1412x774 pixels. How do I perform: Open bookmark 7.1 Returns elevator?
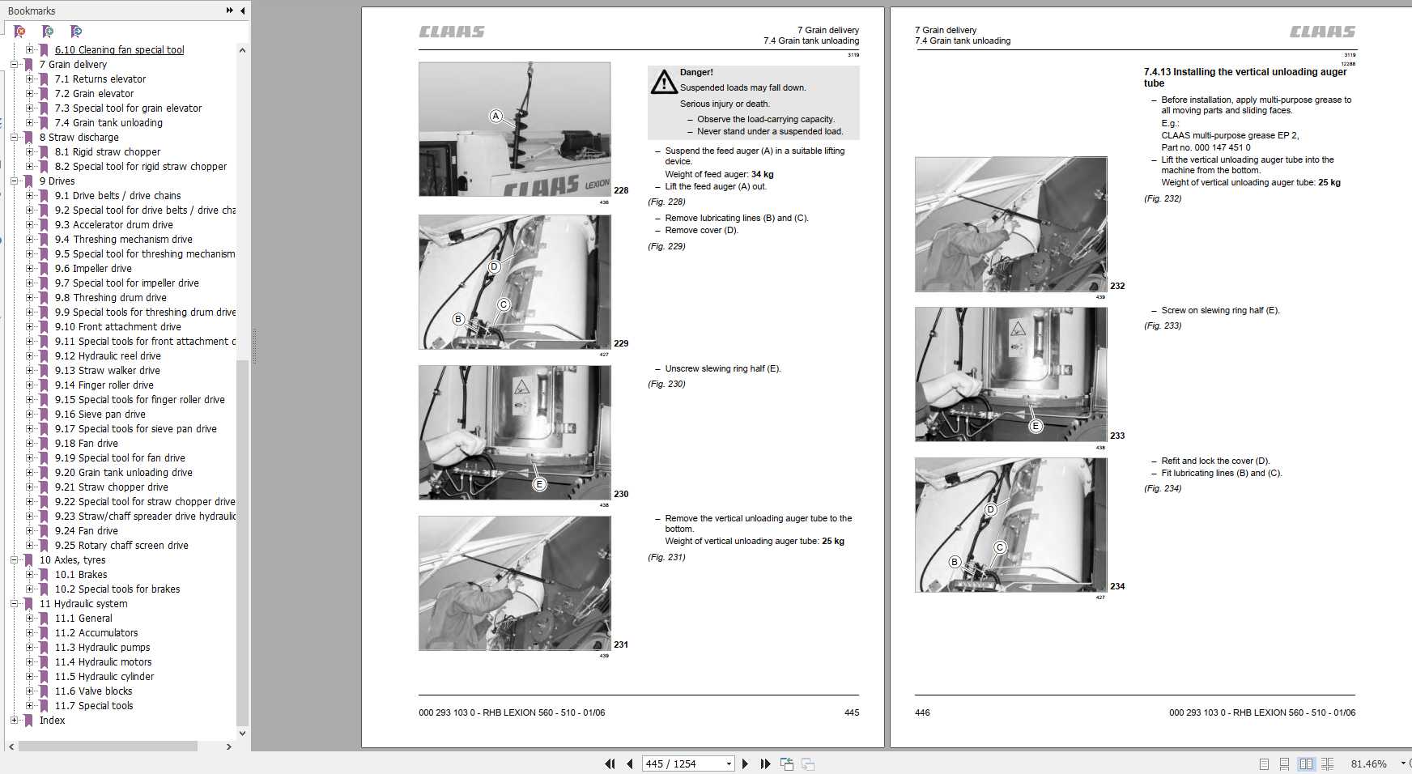tap(100, 79)
